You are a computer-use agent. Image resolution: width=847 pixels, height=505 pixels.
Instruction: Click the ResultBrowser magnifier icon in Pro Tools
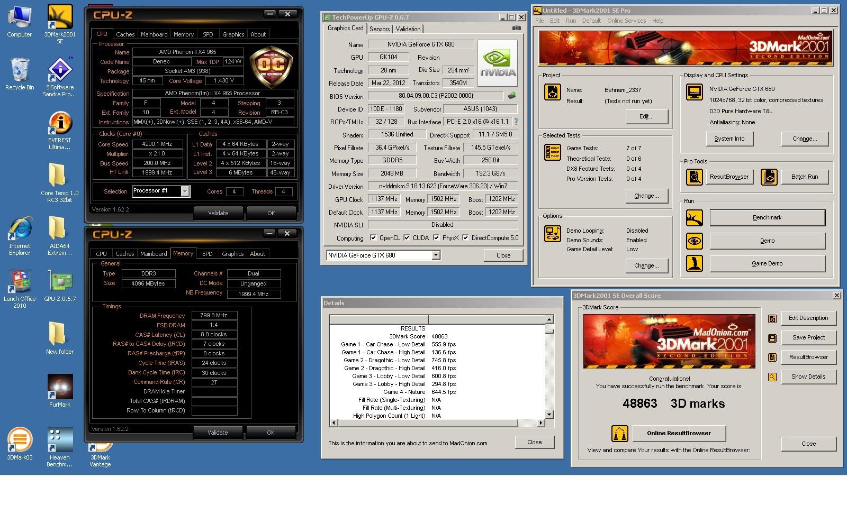[x=695, y=177]
